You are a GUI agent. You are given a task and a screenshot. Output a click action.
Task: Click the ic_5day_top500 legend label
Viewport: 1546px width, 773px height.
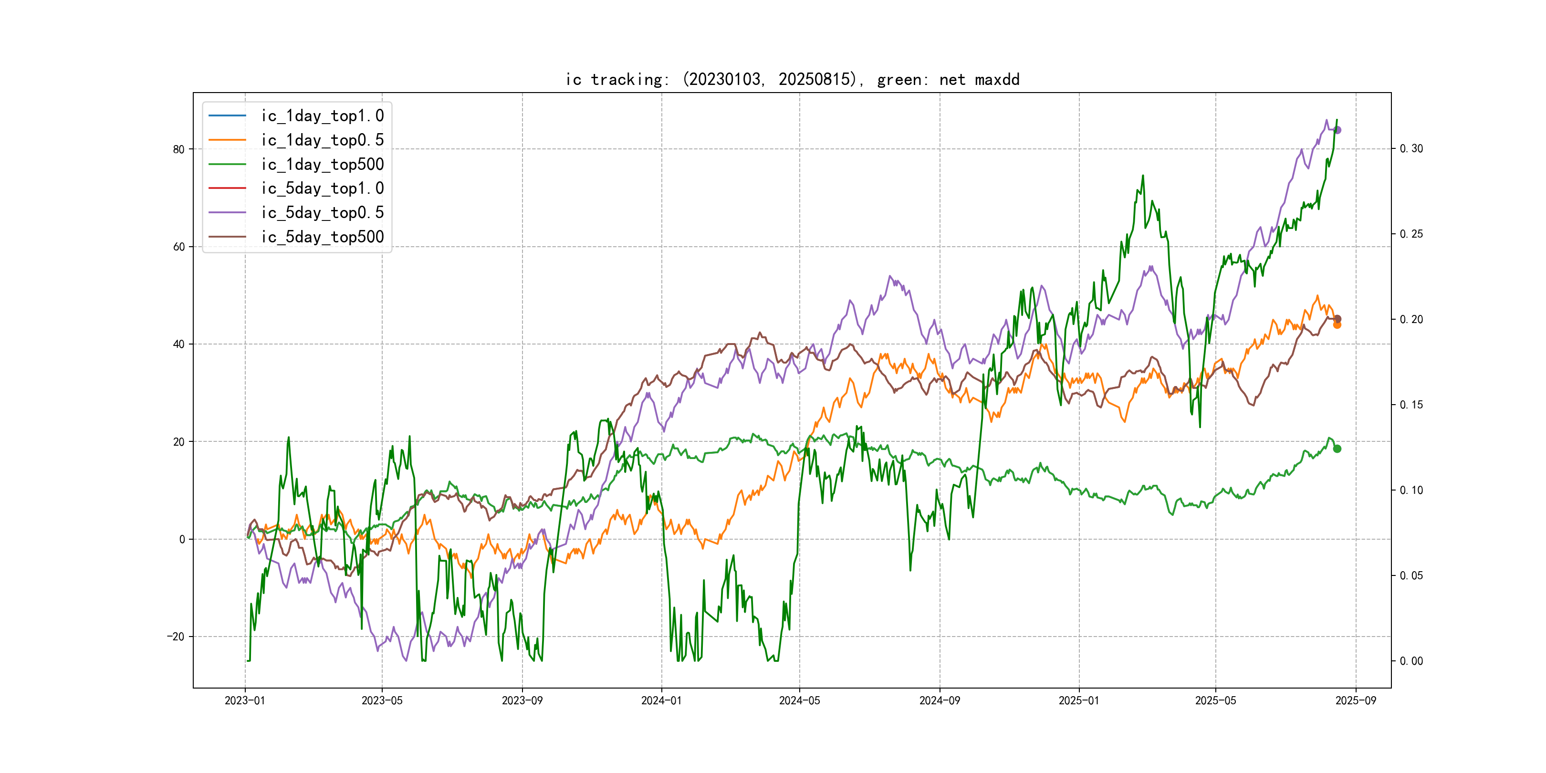[x=322, y=237]
